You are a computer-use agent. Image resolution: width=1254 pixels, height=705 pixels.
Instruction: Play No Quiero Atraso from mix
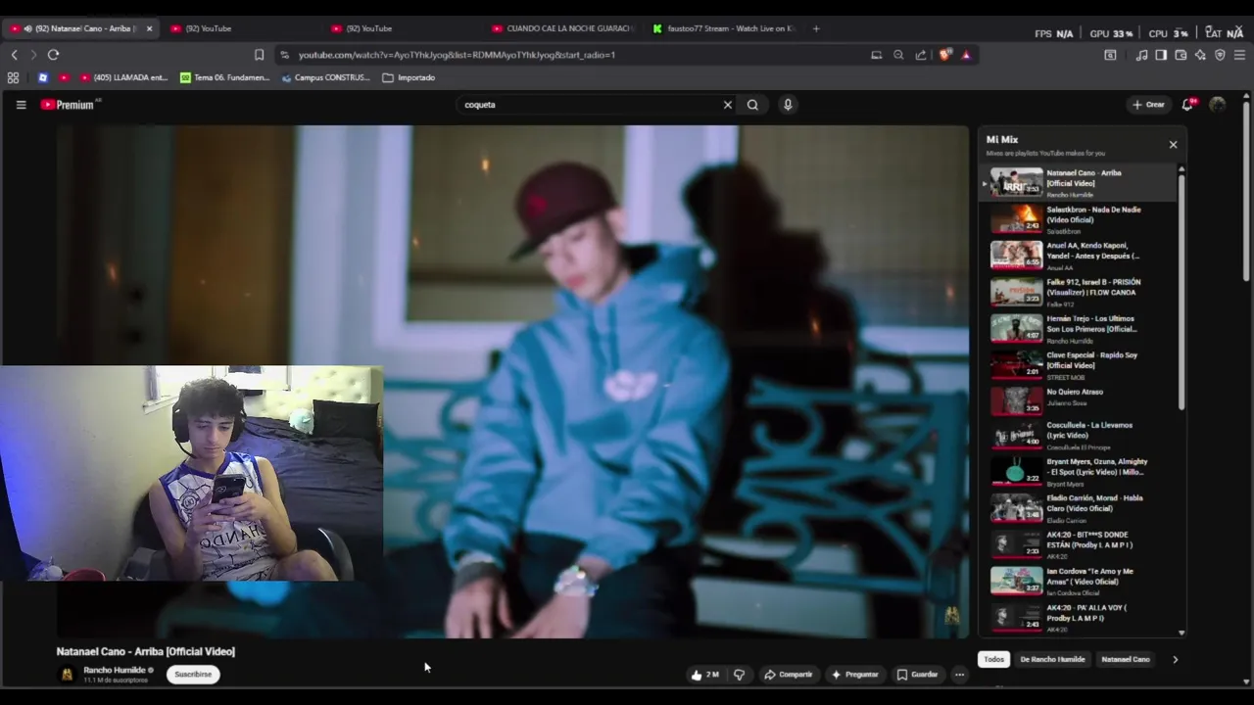pyautogui.click(x=1080, y=401)
